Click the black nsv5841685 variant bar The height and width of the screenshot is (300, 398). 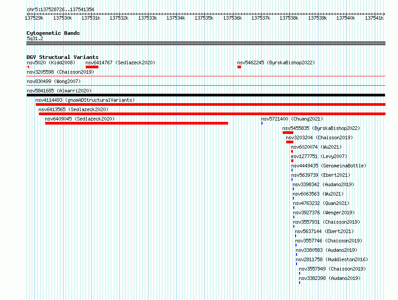point(206,95)
